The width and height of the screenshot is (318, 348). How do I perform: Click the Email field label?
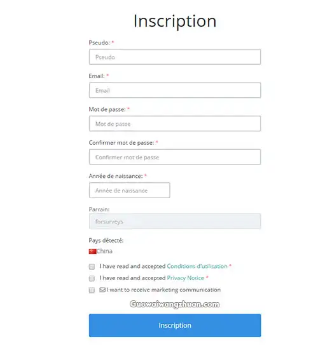[97, 76]
